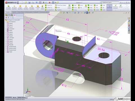Viewport: 135px width, 101px height.
Task: Select the 2X R4 dimension annotation
Action: (x=101, y=49)
